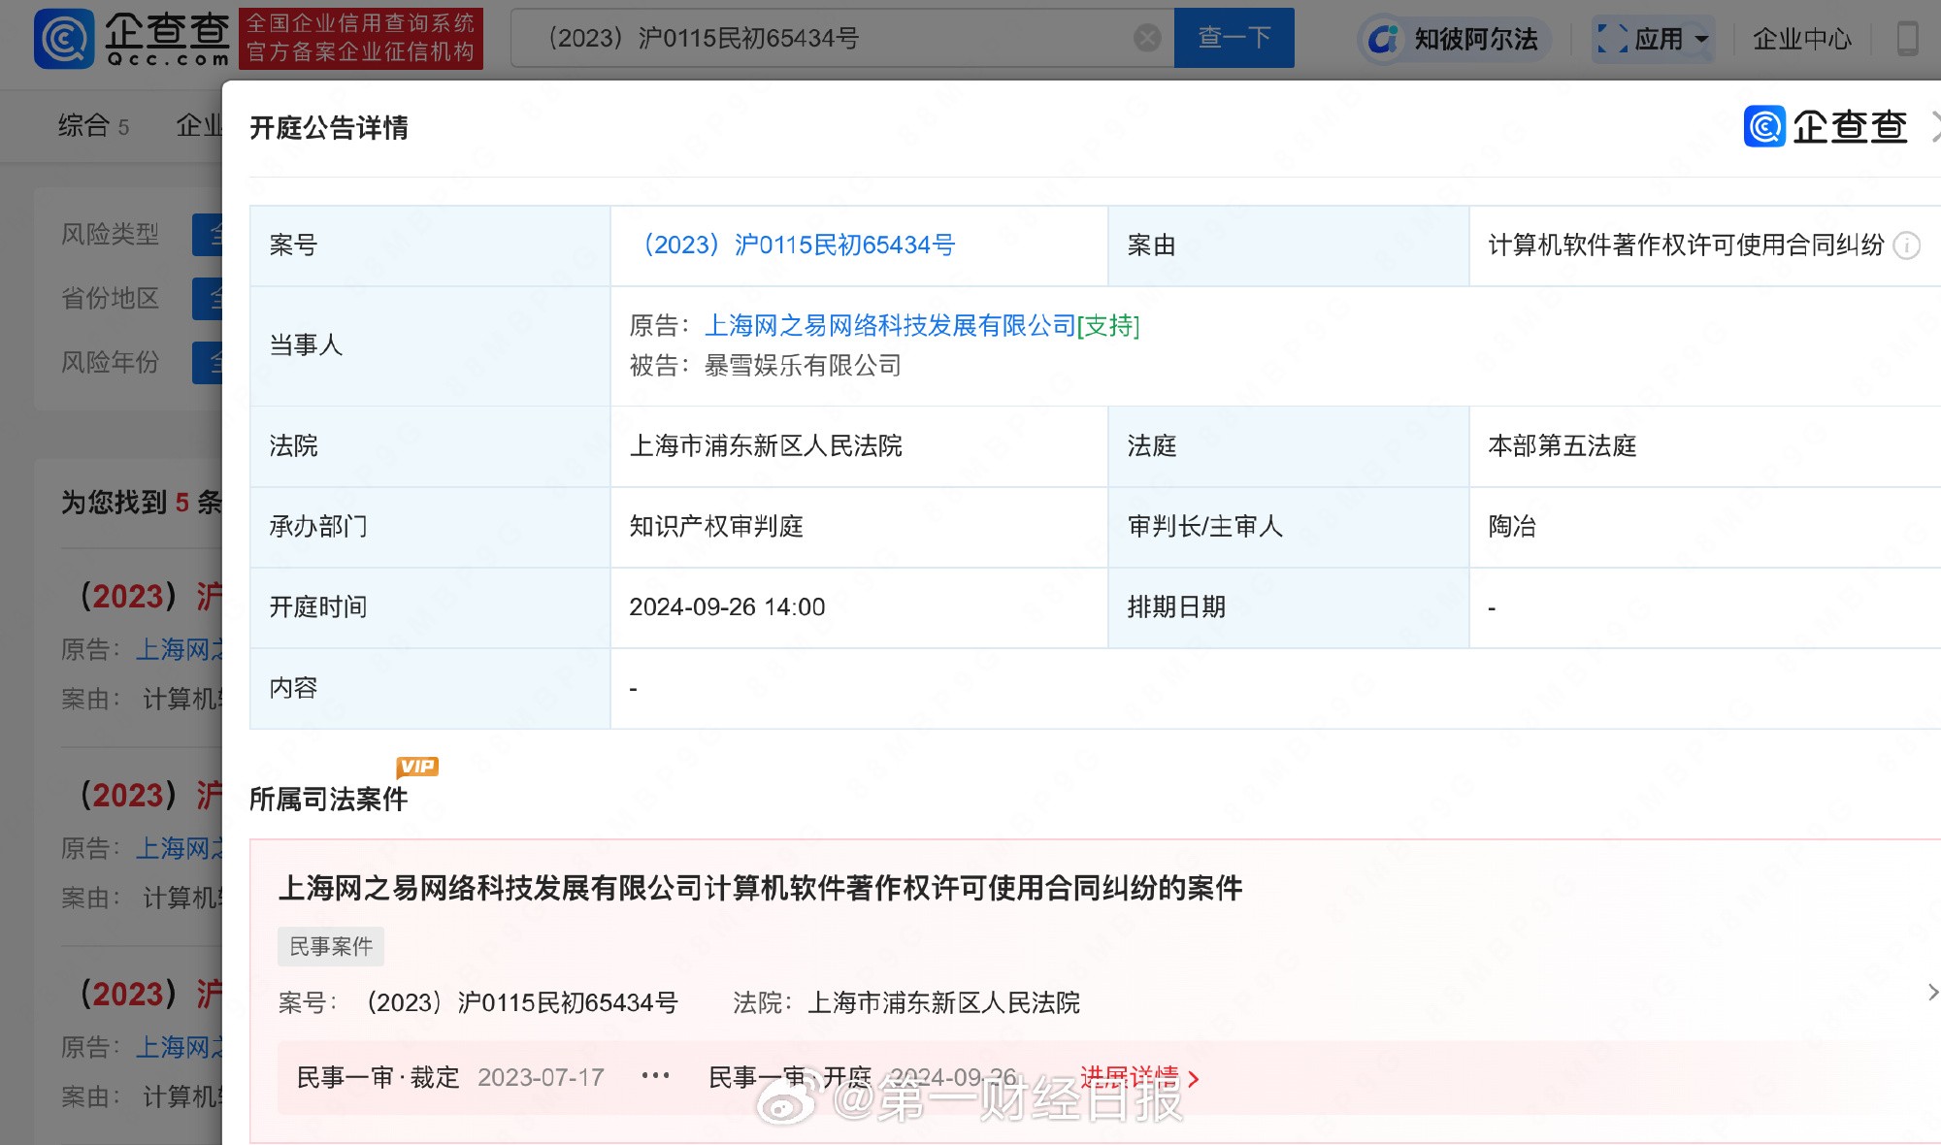The image size is (1941, 1145).
Task: Open case number link (2023)沪0115民初65434号
Action: 796,245
